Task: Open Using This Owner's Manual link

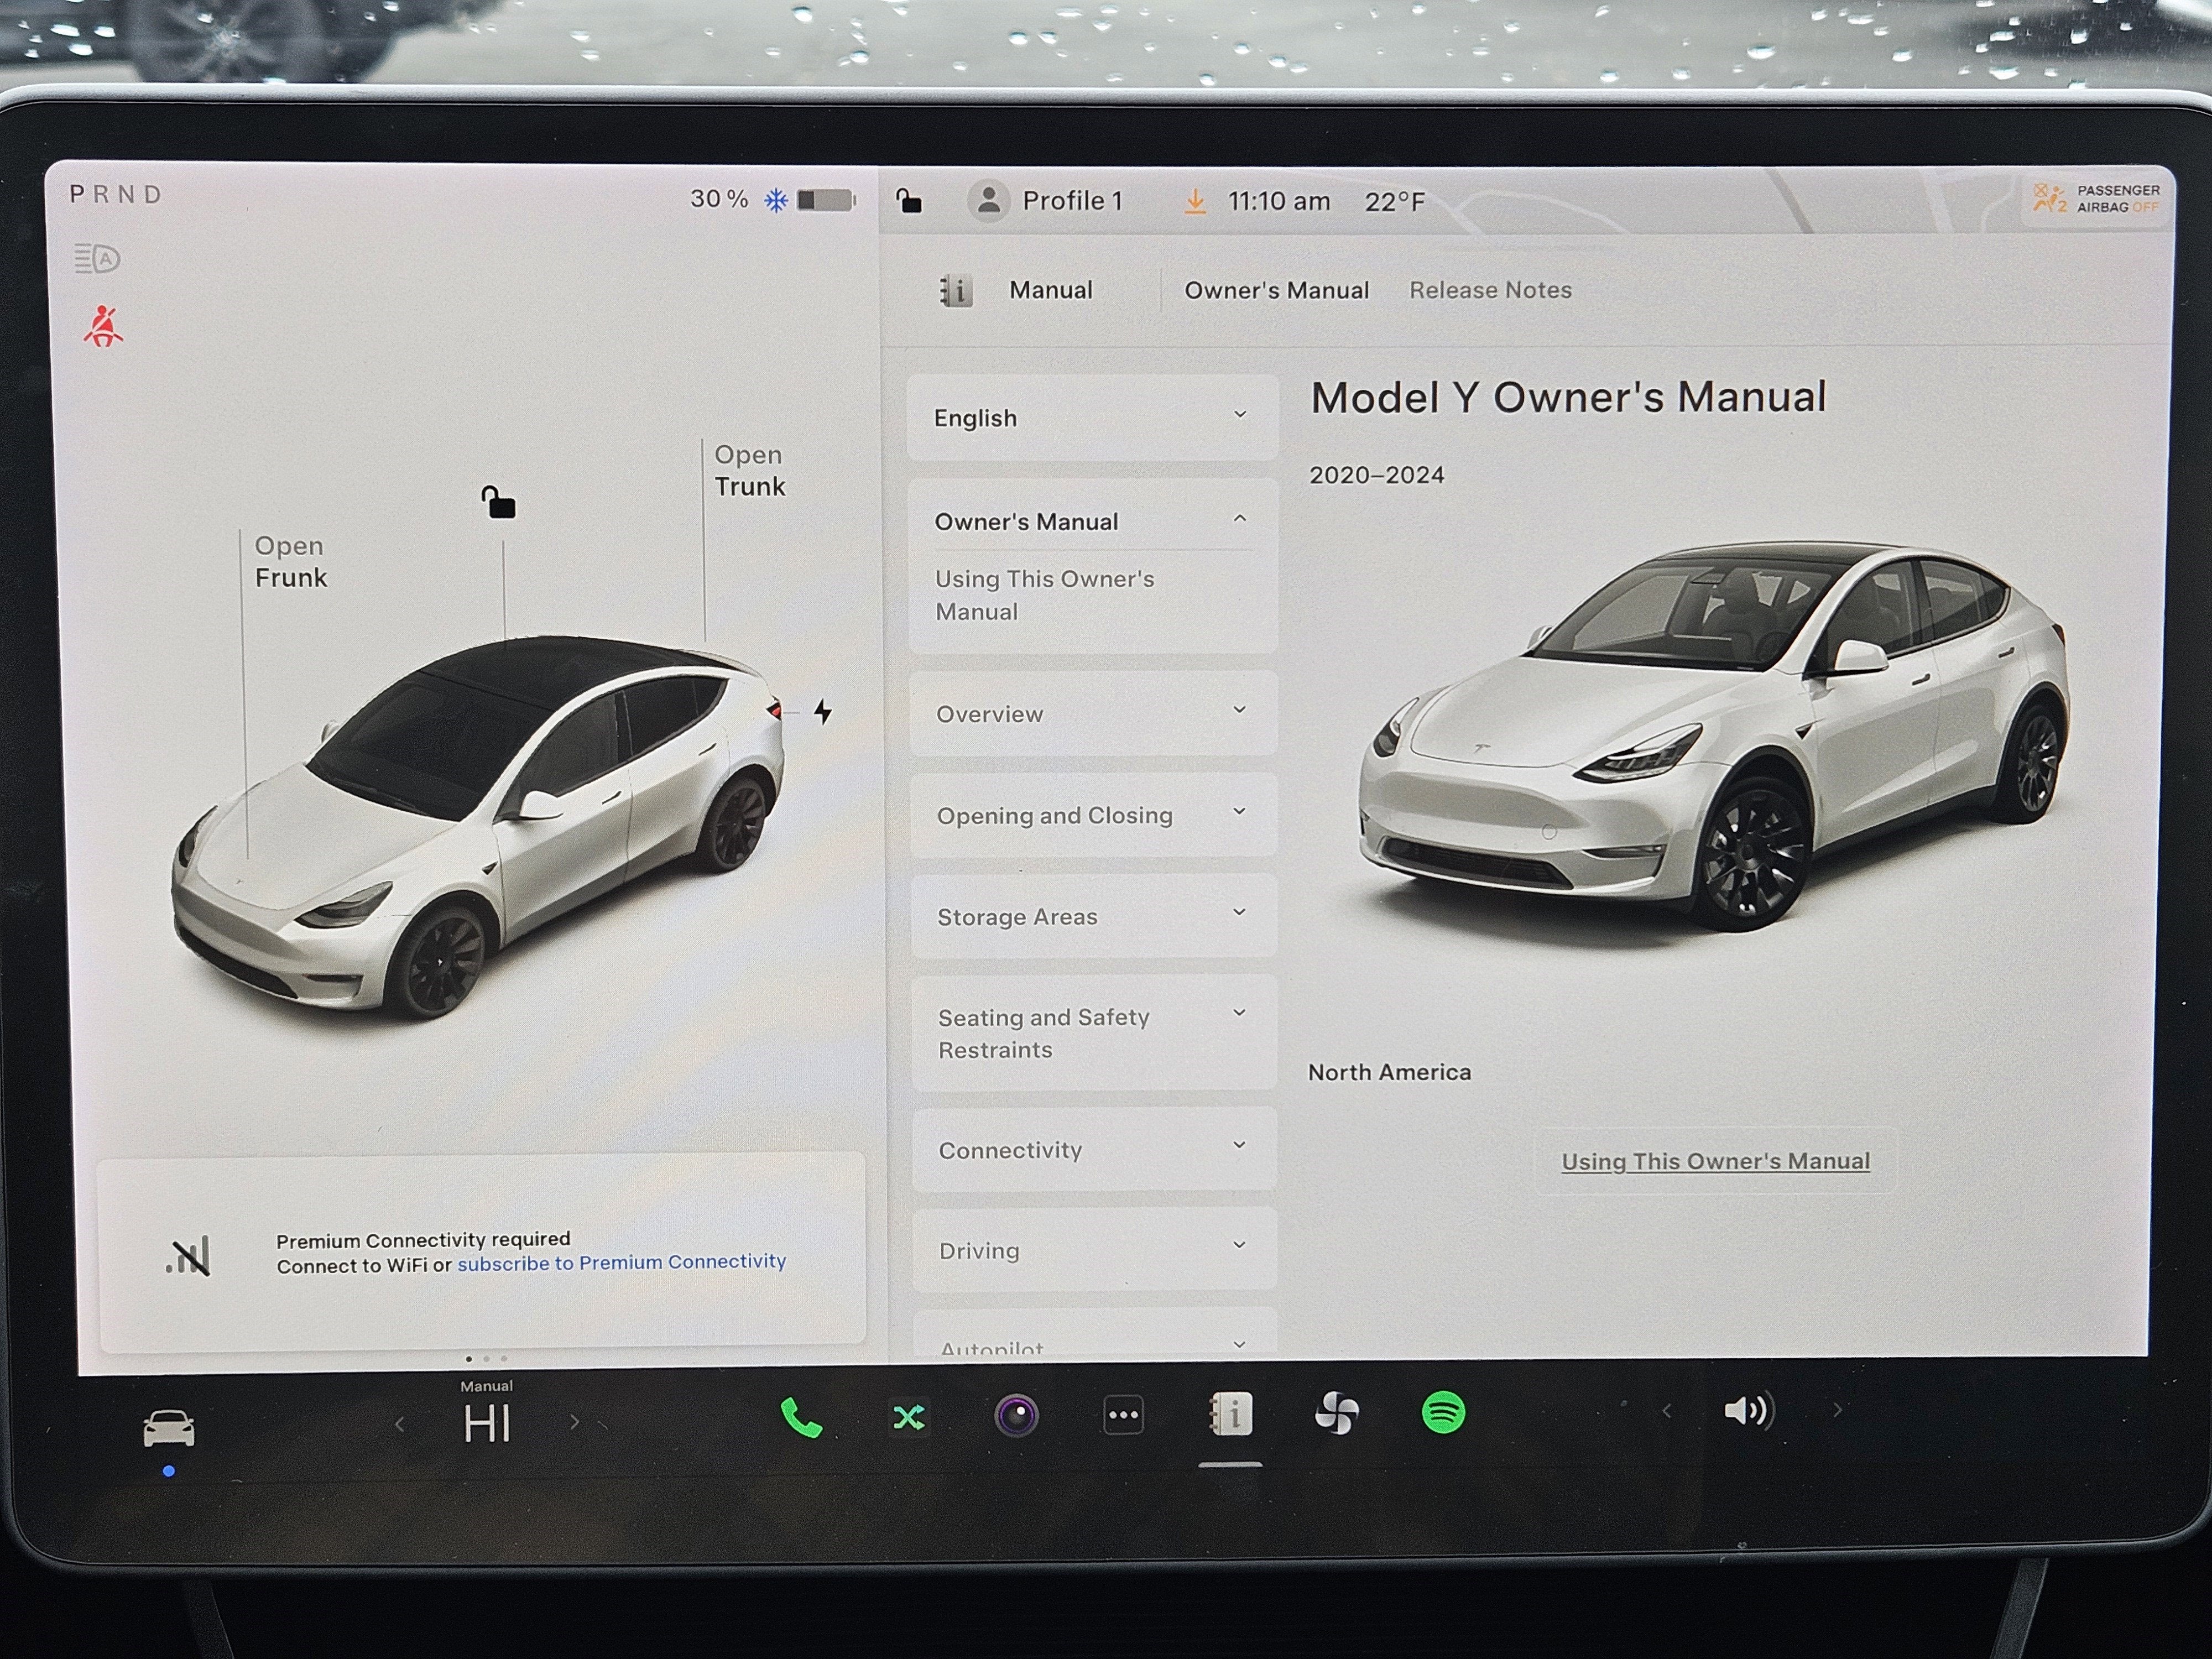Action: [1716, 1161]
